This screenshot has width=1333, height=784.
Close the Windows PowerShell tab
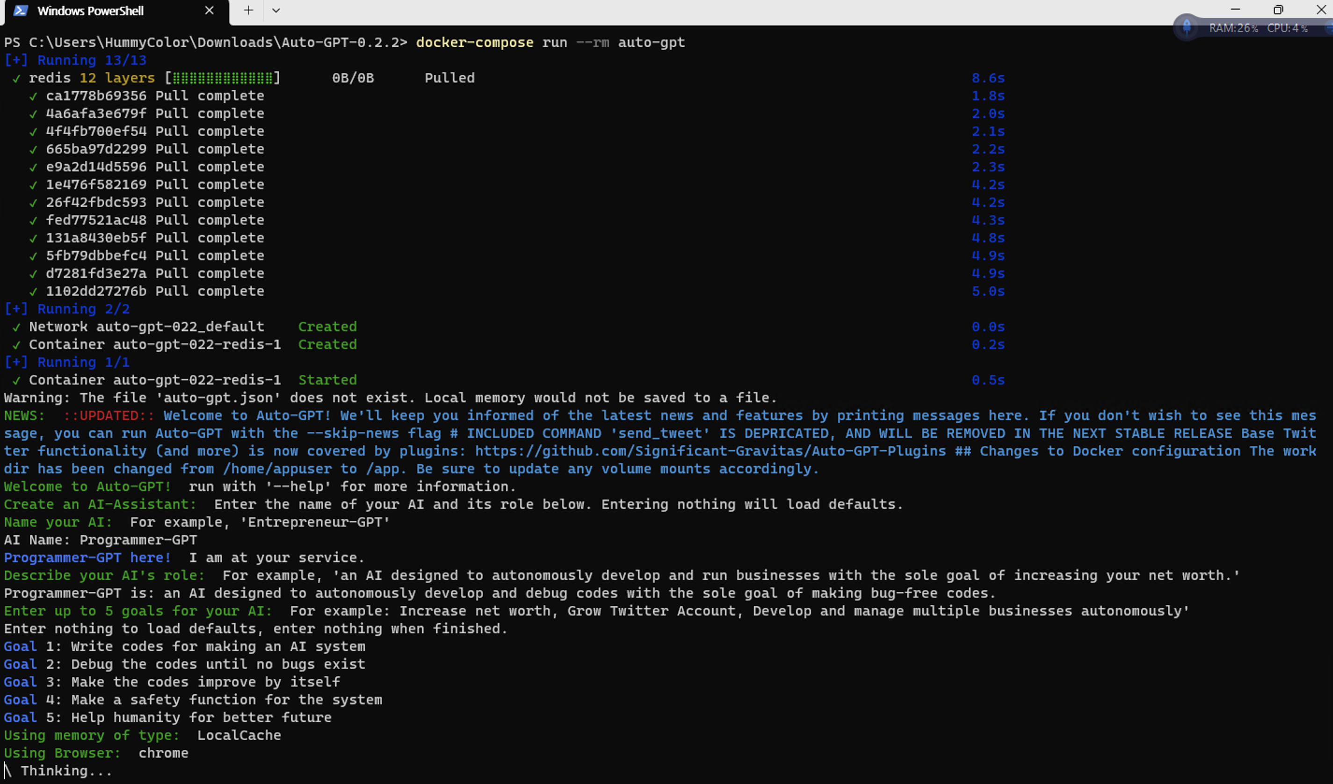coord(209,11)
